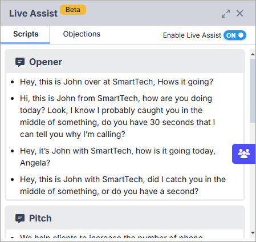Click the scrollbar down arrow
The height and width of the screenshot is (242, 256).
253,233
